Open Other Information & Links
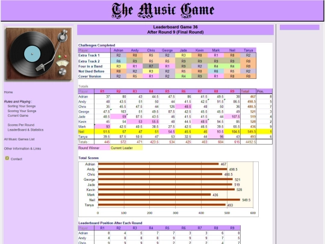Viewport: 325px width, 244px height. pos(22,149)
